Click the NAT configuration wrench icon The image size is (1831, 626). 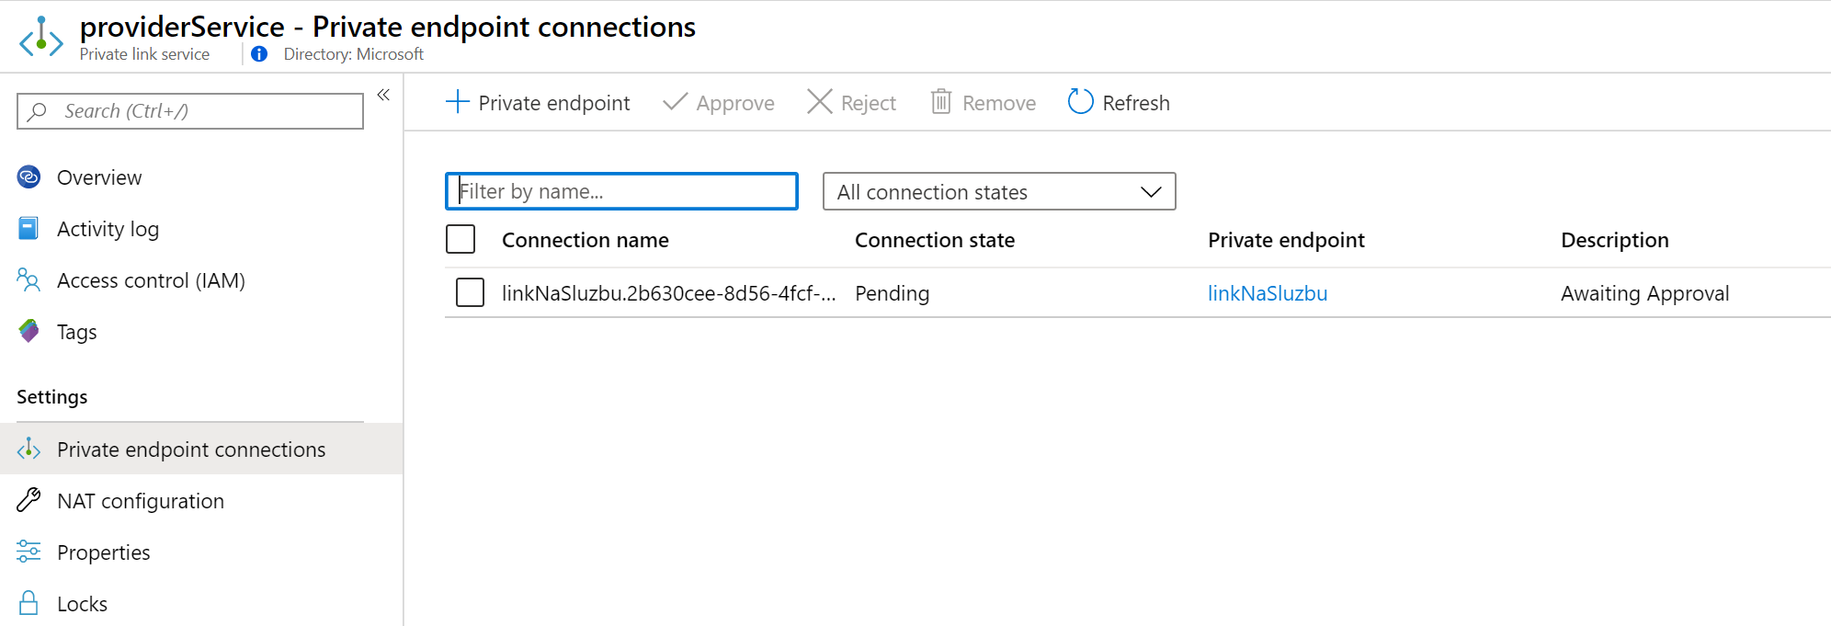[28, 500]
